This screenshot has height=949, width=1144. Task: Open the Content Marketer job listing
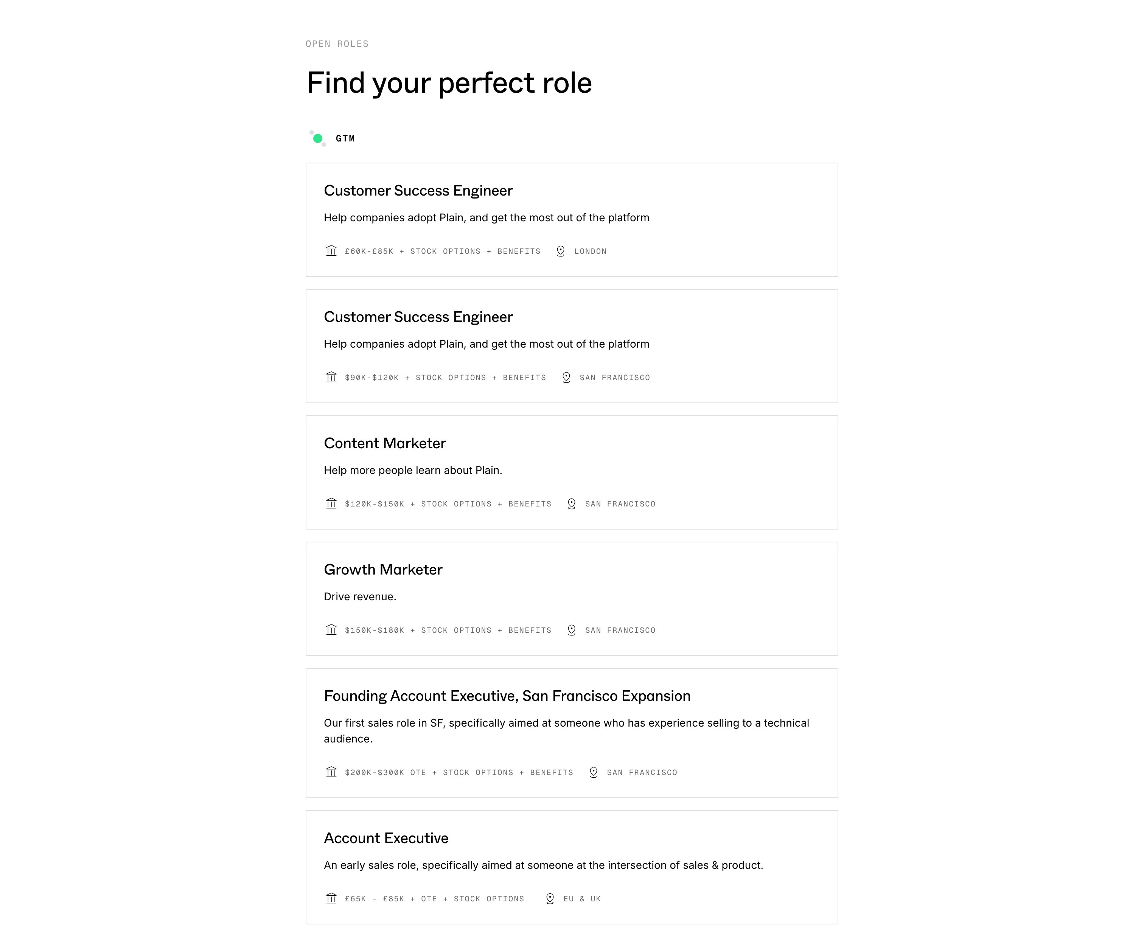(x=572, y=472)
